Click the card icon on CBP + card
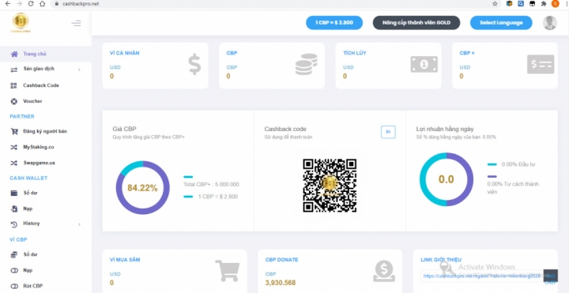Image resolution: width=569 pixels, height=293 pixels. click(x=541, y=64)
